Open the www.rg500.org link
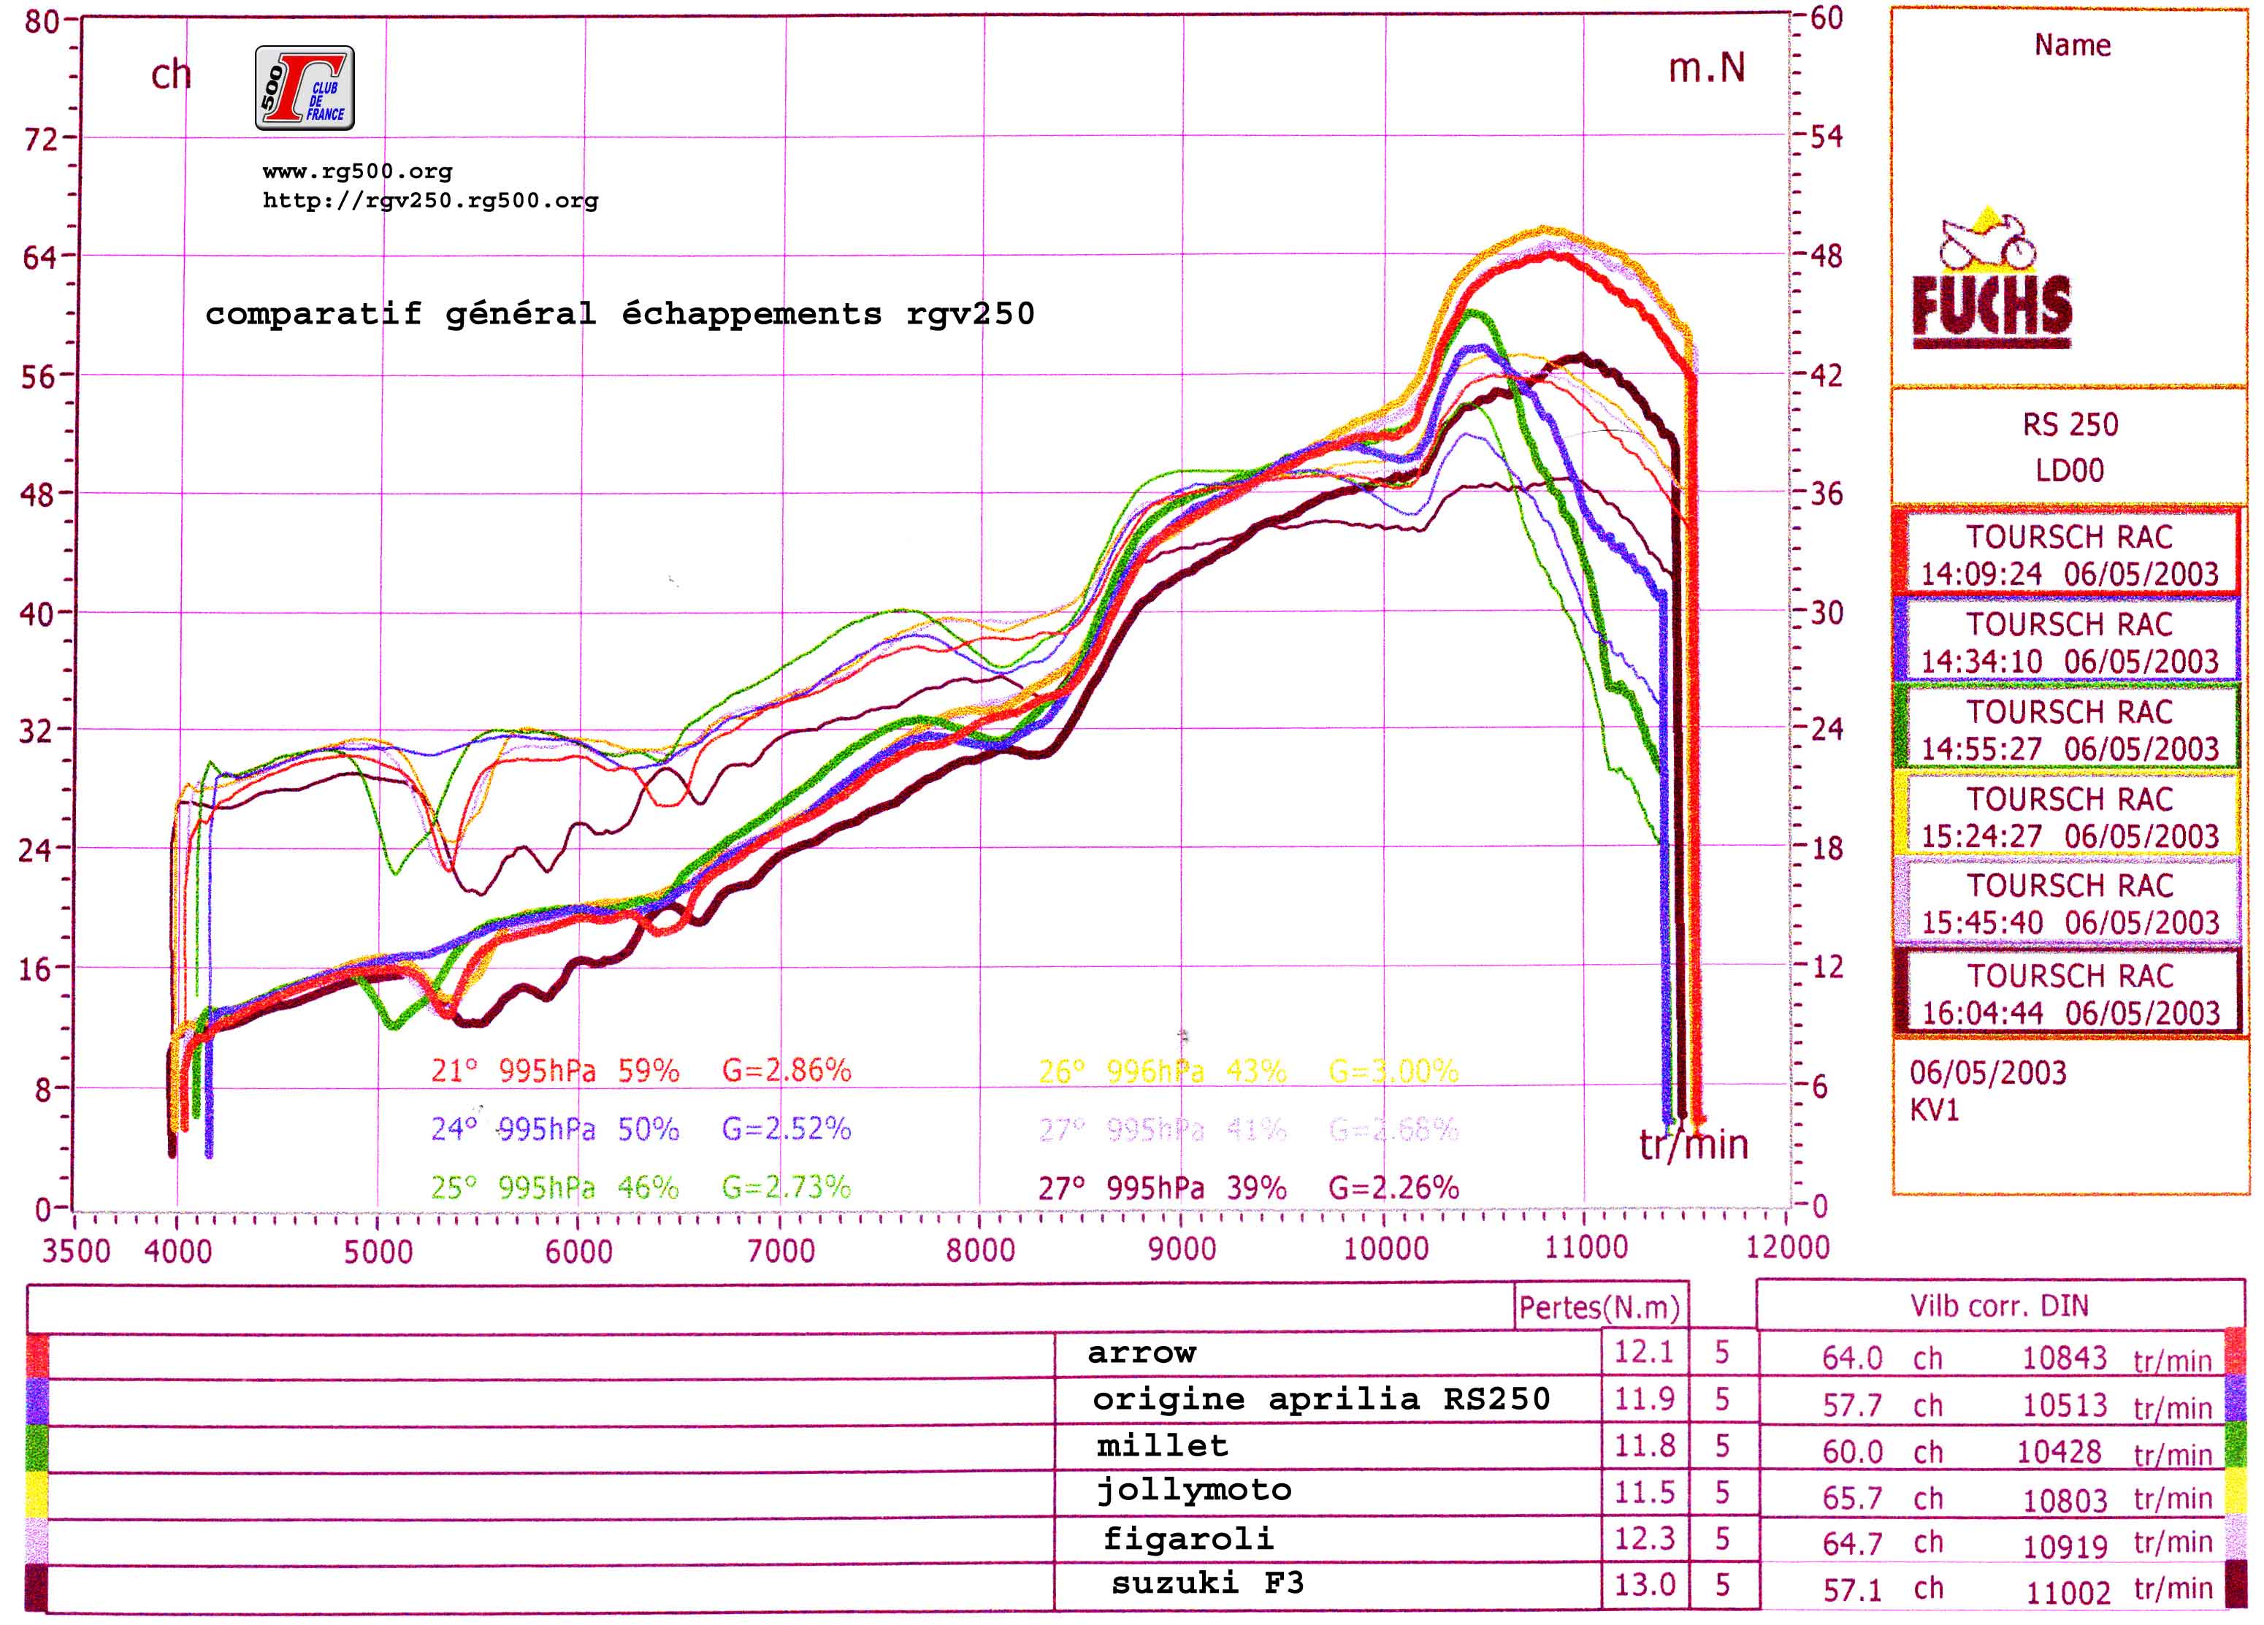This screenshot has height=1625, width=2264. click(357, 172)
